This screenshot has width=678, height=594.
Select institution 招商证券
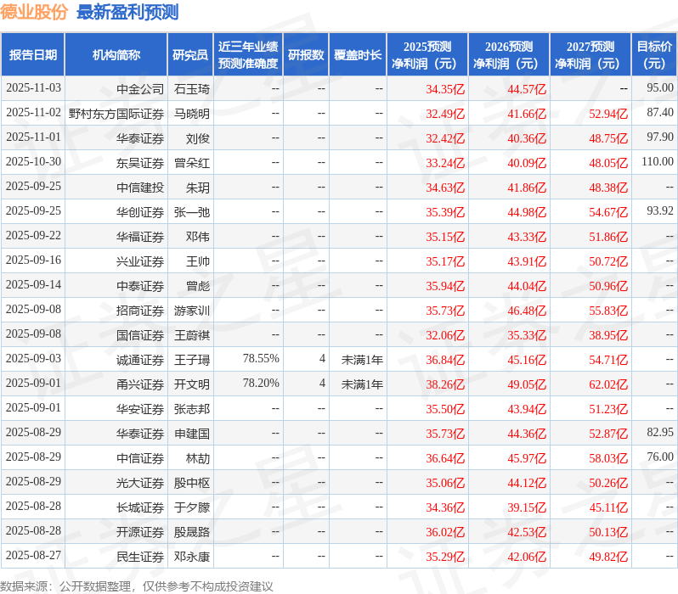click(140, 311)
